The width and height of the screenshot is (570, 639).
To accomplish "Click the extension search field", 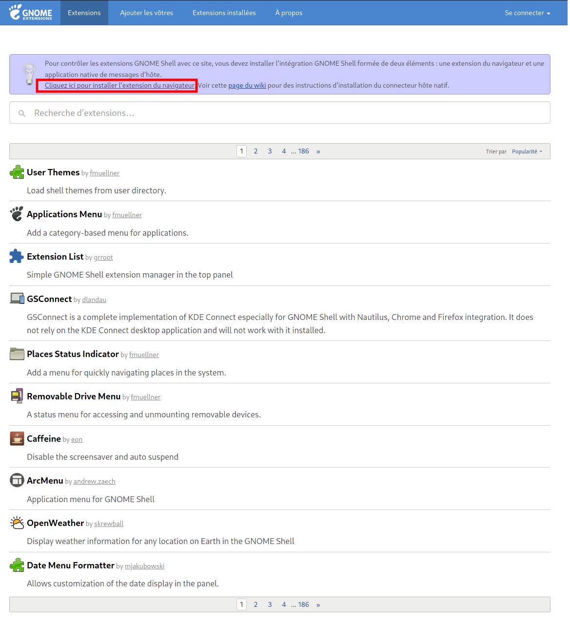I will pyautogui.click(x=280, y=113).
